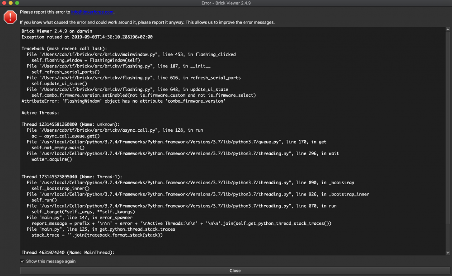Click the AttributeError message line
The width and height of the screenshot is (452, 276).
tap(123, 101)
